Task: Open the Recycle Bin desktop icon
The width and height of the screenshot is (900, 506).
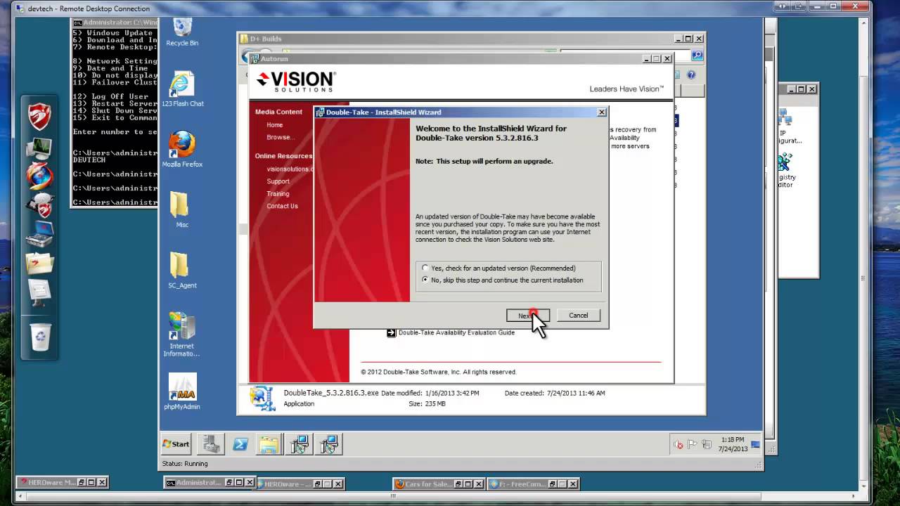Action: tap(182, 32)
